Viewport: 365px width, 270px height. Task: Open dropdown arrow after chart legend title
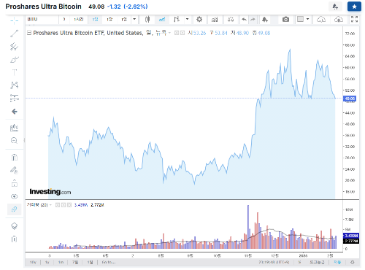pyautogui.click(x=169, y=33)
